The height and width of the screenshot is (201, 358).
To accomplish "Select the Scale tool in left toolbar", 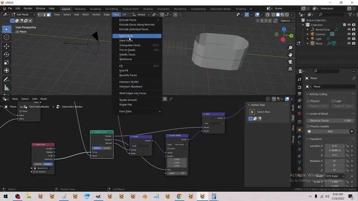I will click(x=6, y=63).
